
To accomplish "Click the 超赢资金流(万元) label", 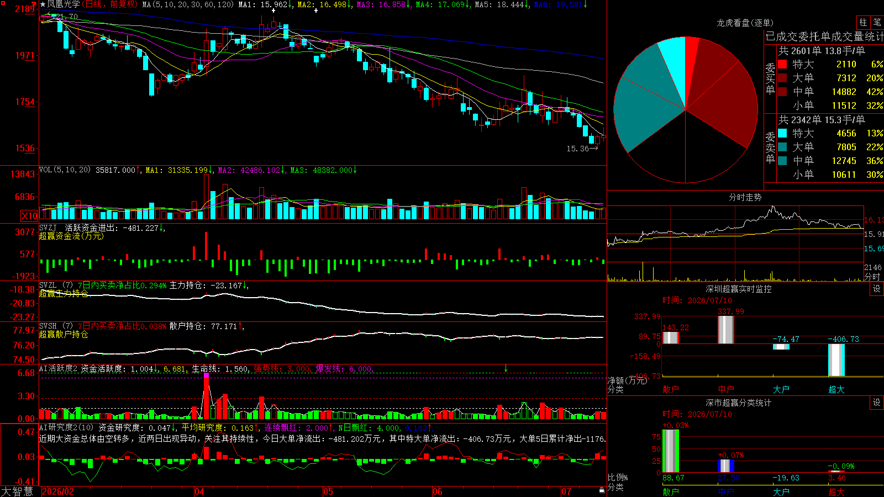I will pos(71,236).
